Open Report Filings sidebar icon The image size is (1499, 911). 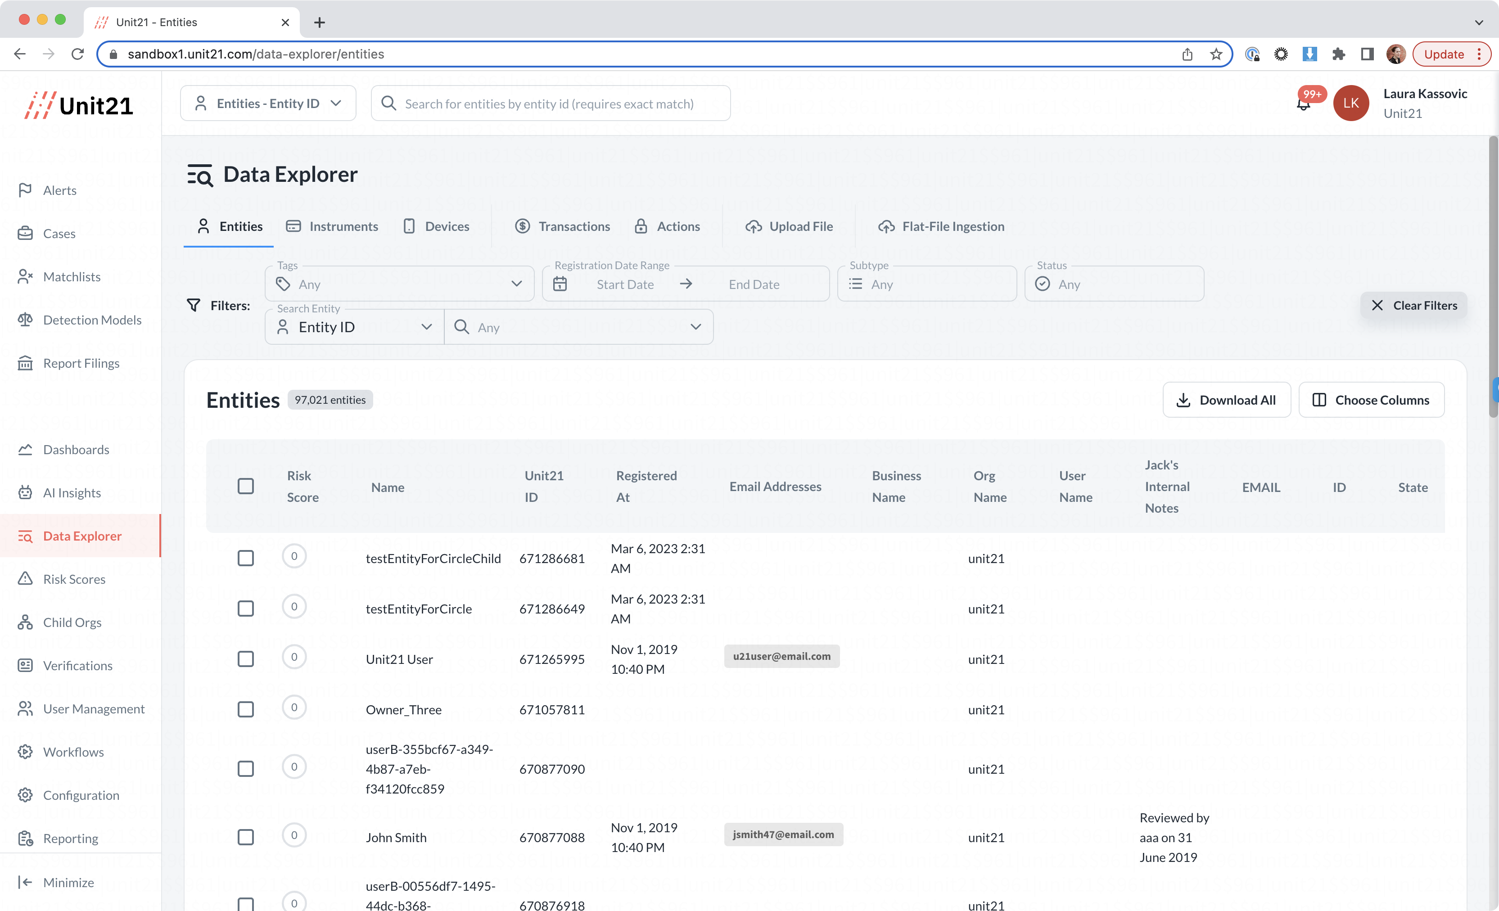pos(25,363)
